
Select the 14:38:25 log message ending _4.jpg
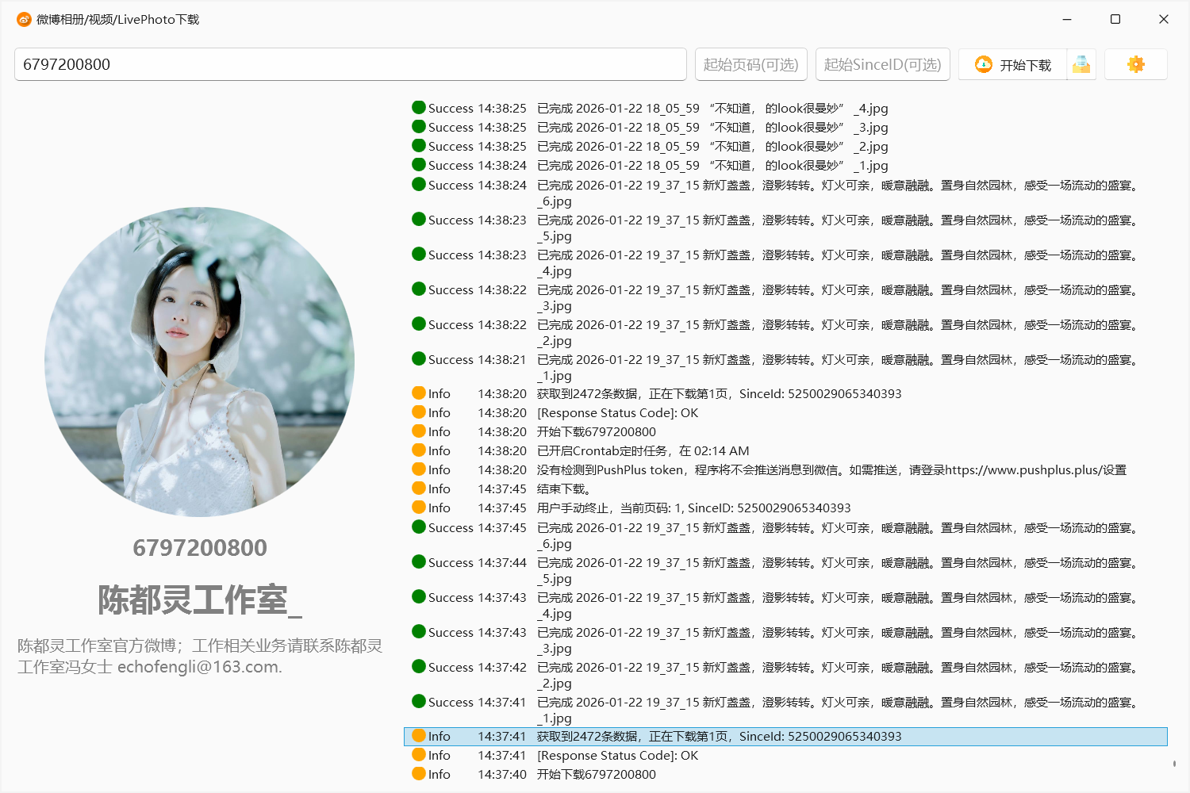712,109
